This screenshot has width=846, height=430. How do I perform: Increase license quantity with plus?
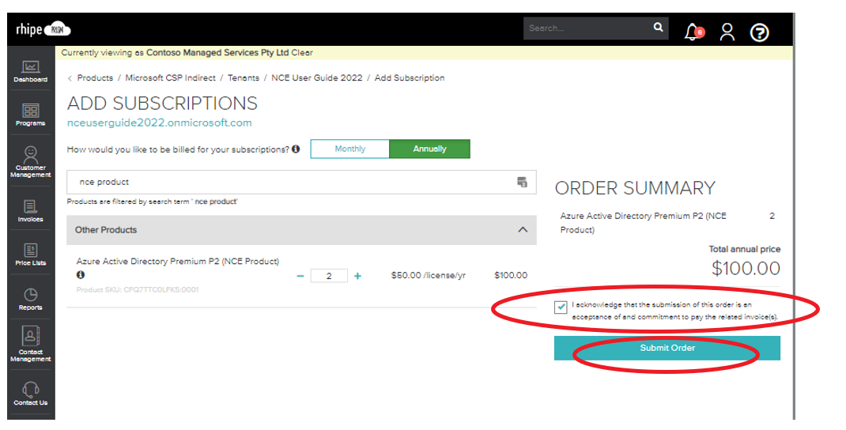[357, 276]
